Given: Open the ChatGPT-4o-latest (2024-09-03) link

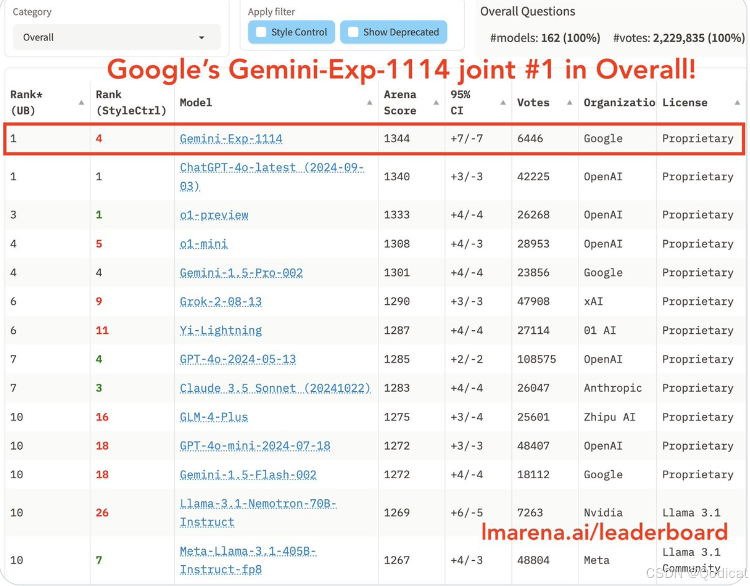Looking at the screenshot, I should coord(272,177).
